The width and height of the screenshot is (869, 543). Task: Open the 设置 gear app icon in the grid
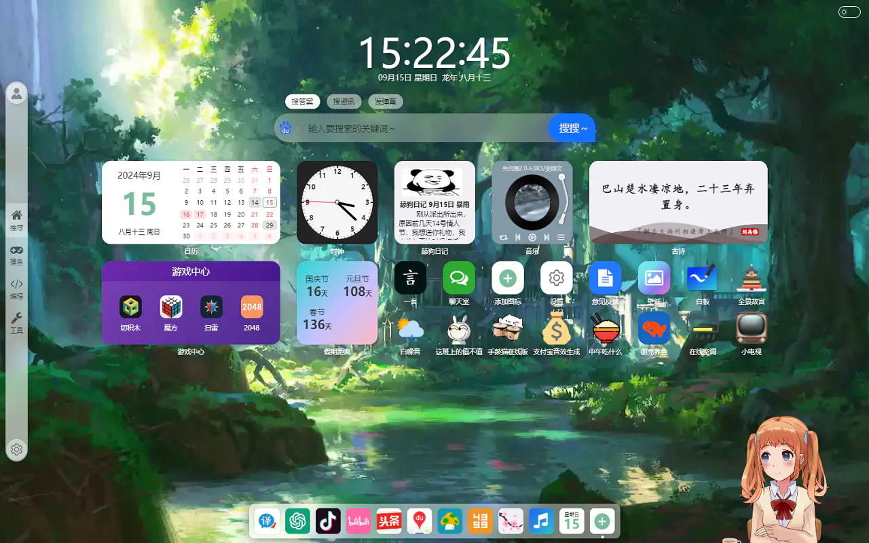point(557,278)
